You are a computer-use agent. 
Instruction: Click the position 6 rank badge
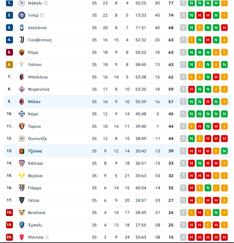coord(9,64)
